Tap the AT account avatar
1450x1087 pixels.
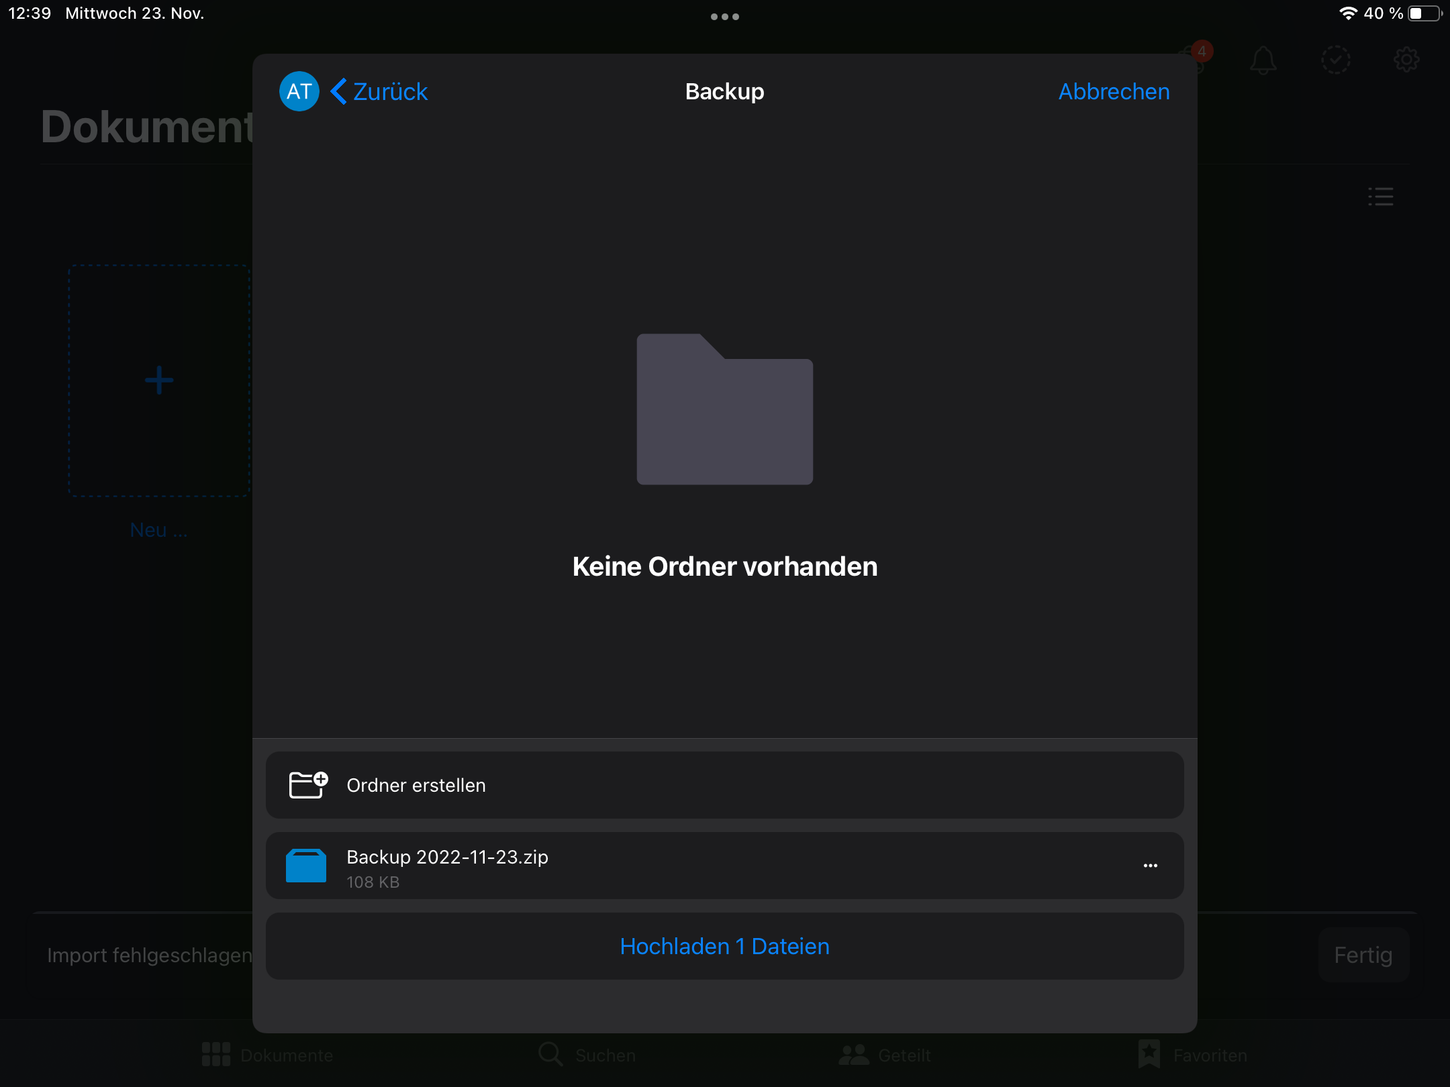point(299,91)
